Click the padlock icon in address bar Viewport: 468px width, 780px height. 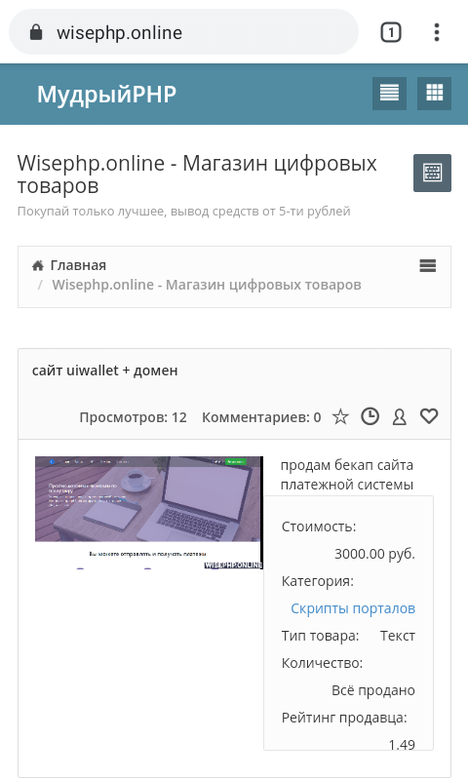tap(36, 32)
